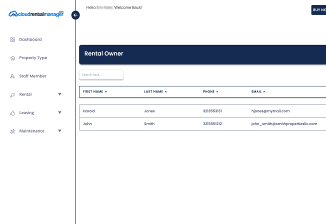
Task: Click the Dashboard grid icon
Action: coord(12,39)
